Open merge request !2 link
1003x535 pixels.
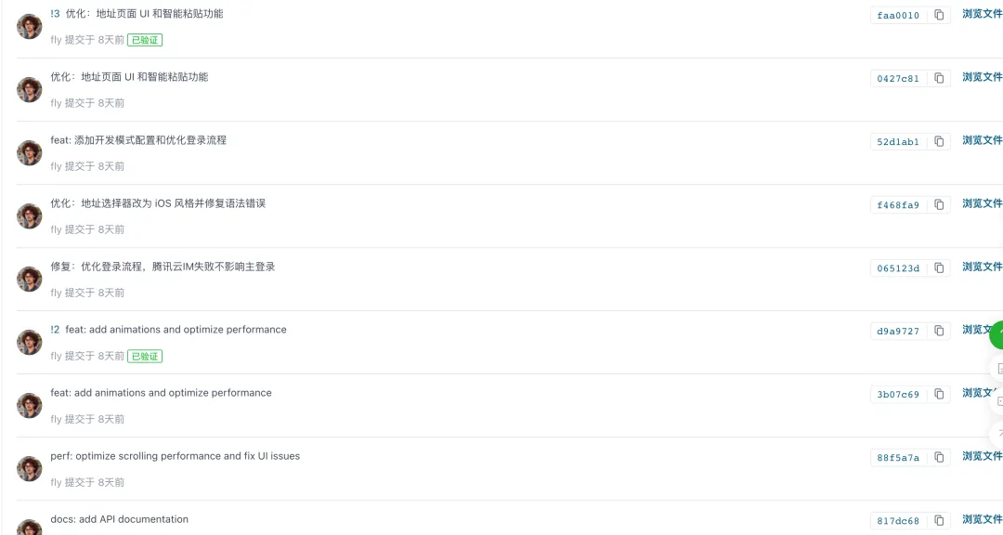55,330
